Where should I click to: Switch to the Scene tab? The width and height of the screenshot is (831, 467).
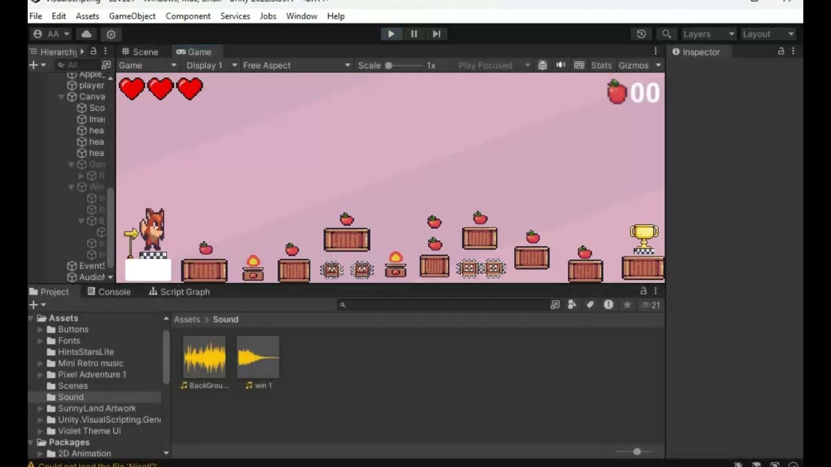[x=140, y=52]
